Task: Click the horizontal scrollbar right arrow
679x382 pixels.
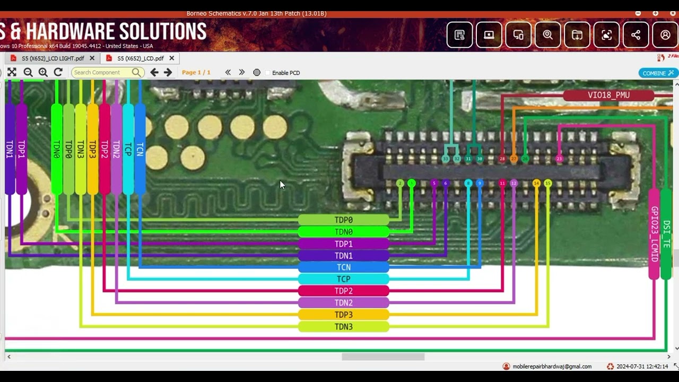Action: coord(668,357)
